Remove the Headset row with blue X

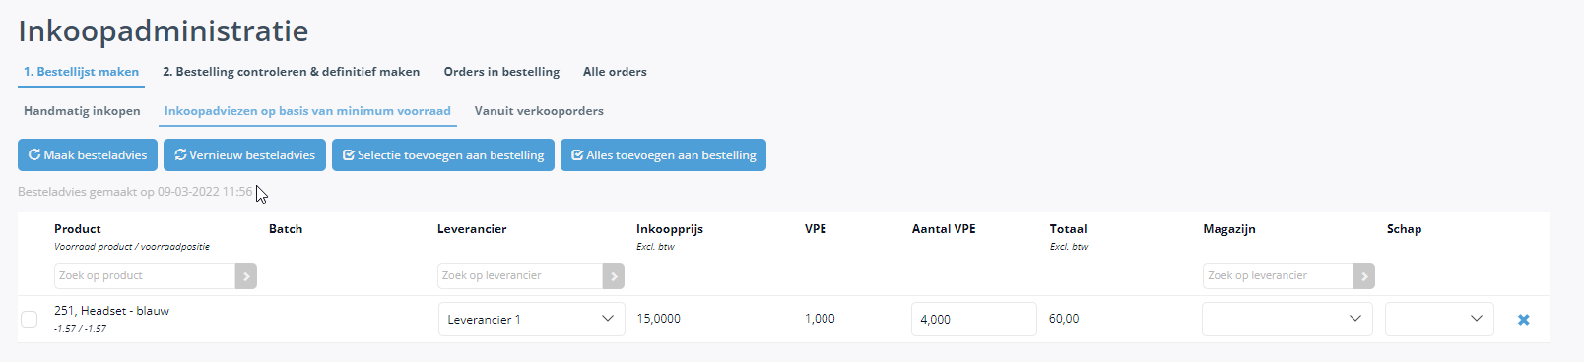tap(1523, 320)
